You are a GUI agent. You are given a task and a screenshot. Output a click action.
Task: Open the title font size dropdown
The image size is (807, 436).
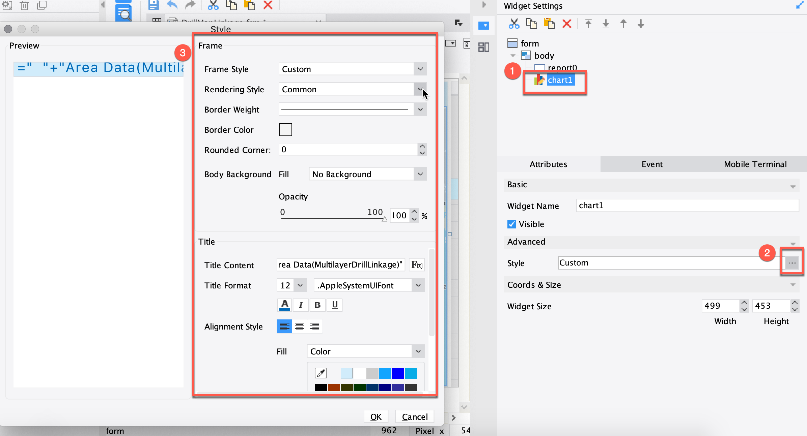[300, 285]
